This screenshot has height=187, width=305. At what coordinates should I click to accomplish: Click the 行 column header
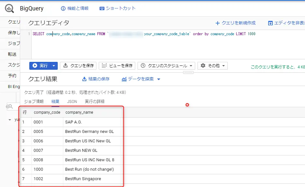(x=25, y=112)
